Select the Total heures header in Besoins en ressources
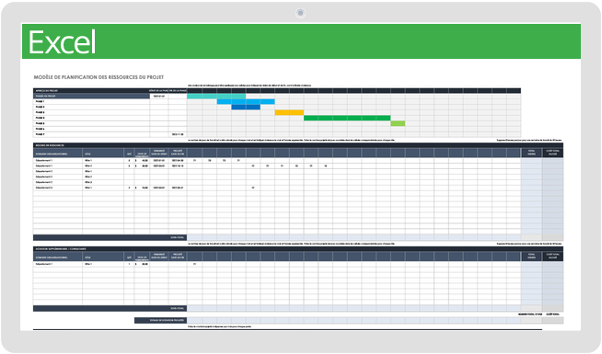 tap(531, 153)
